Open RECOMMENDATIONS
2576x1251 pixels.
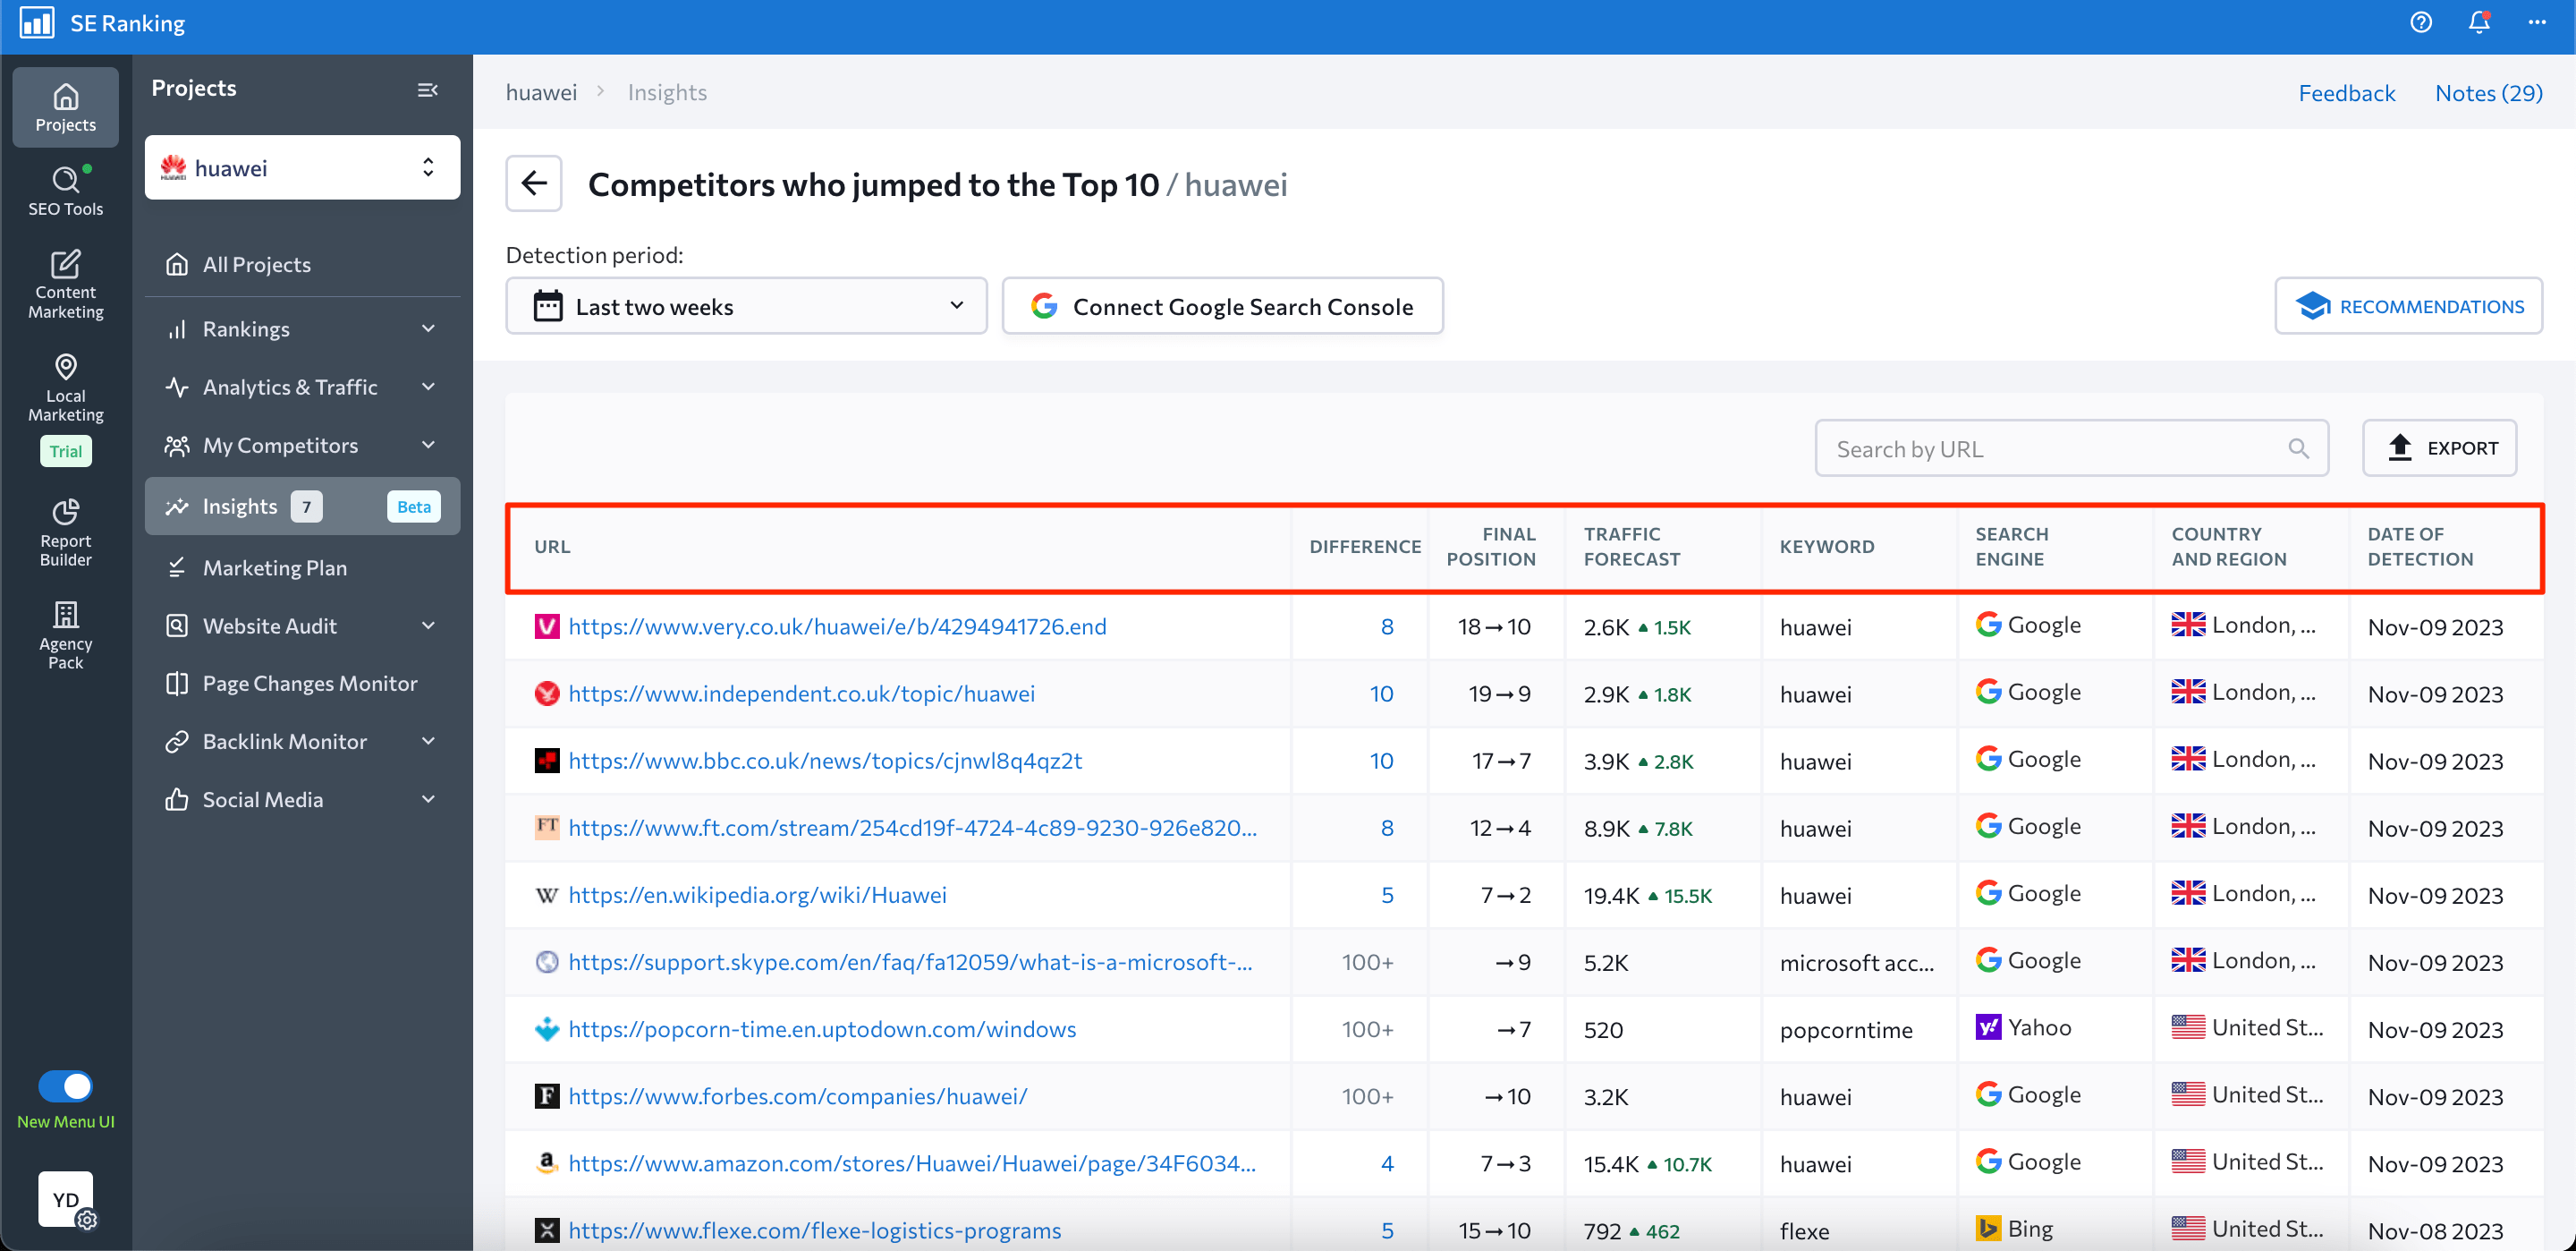[2408, 306]
